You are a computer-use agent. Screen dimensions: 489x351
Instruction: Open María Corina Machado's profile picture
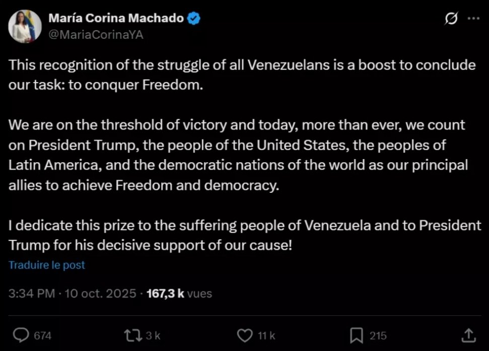pos(25,26)
